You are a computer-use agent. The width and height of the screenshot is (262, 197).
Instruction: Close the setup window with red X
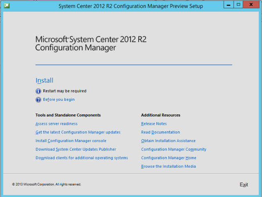coord(251,5)
